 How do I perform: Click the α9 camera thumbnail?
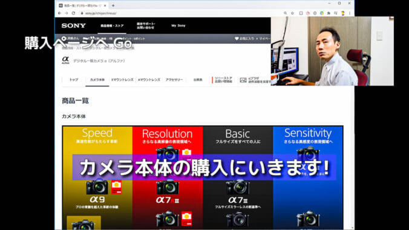point(97,187)
